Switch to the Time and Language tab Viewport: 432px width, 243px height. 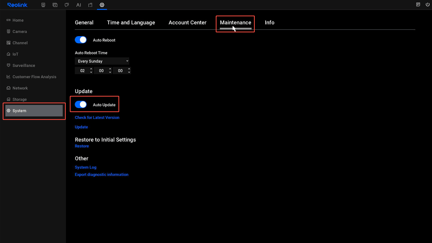[x=131, y=23]
